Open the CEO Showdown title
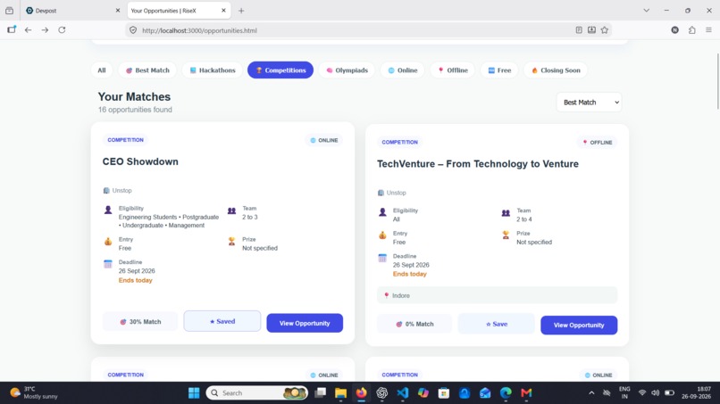Screen dimensions: 720x404 click(x=140, y=161)
